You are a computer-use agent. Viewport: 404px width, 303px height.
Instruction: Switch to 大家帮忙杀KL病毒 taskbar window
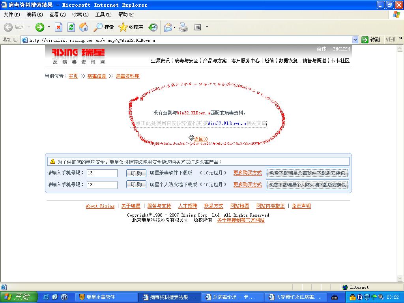[x=296, y=297]
